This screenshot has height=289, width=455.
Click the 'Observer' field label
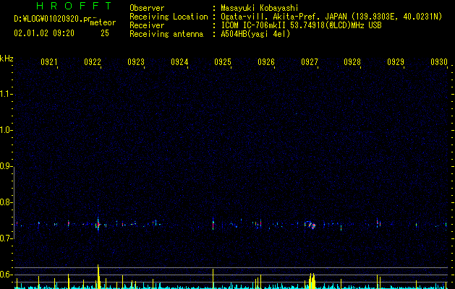pyautogui.click(x=147, y=8)
